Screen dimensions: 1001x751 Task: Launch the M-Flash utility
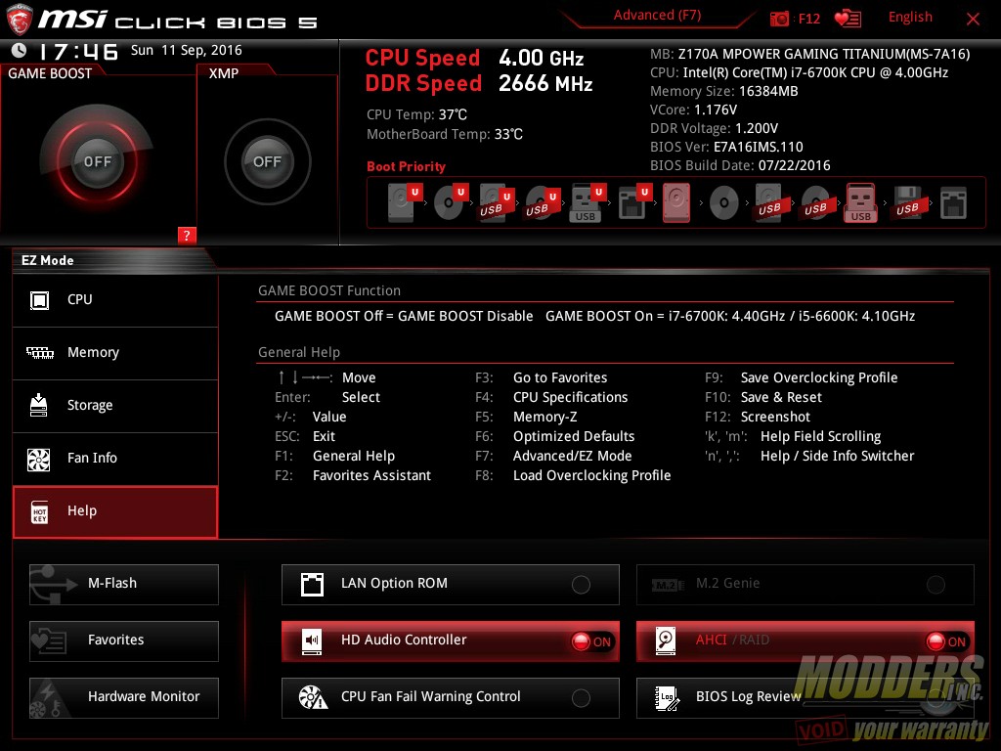[x=124, y=584]
